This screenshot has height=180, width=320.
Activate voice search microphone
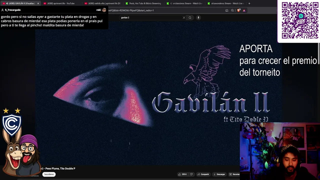[198, 18]
